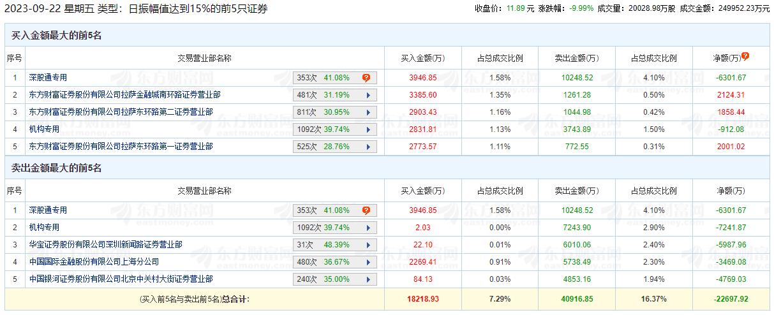Click total net amount -22697.92
Image resolution: width=774 pixels, height=315 pixels.
tap(731, 298)
